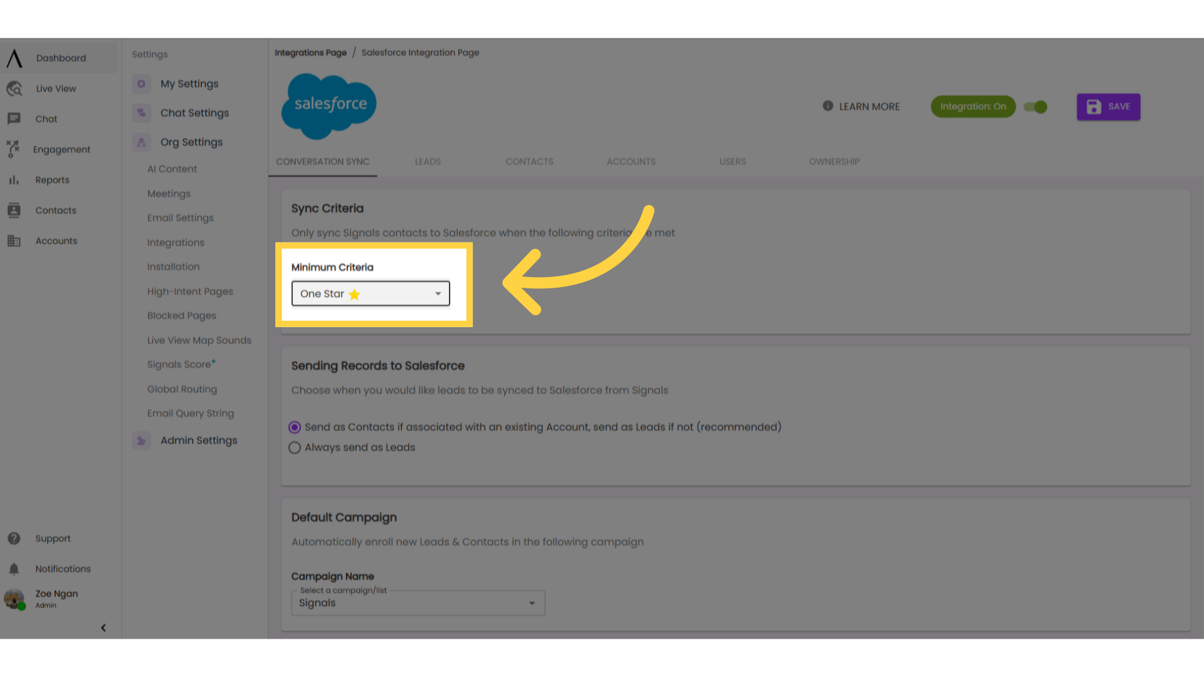Open Meetings settings
The image size is (1204, 677).
click(169, 194)
